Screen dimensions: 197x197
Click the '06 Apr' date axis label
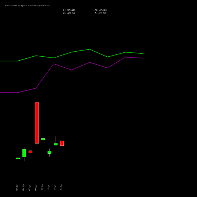click(x=23, y=188)
